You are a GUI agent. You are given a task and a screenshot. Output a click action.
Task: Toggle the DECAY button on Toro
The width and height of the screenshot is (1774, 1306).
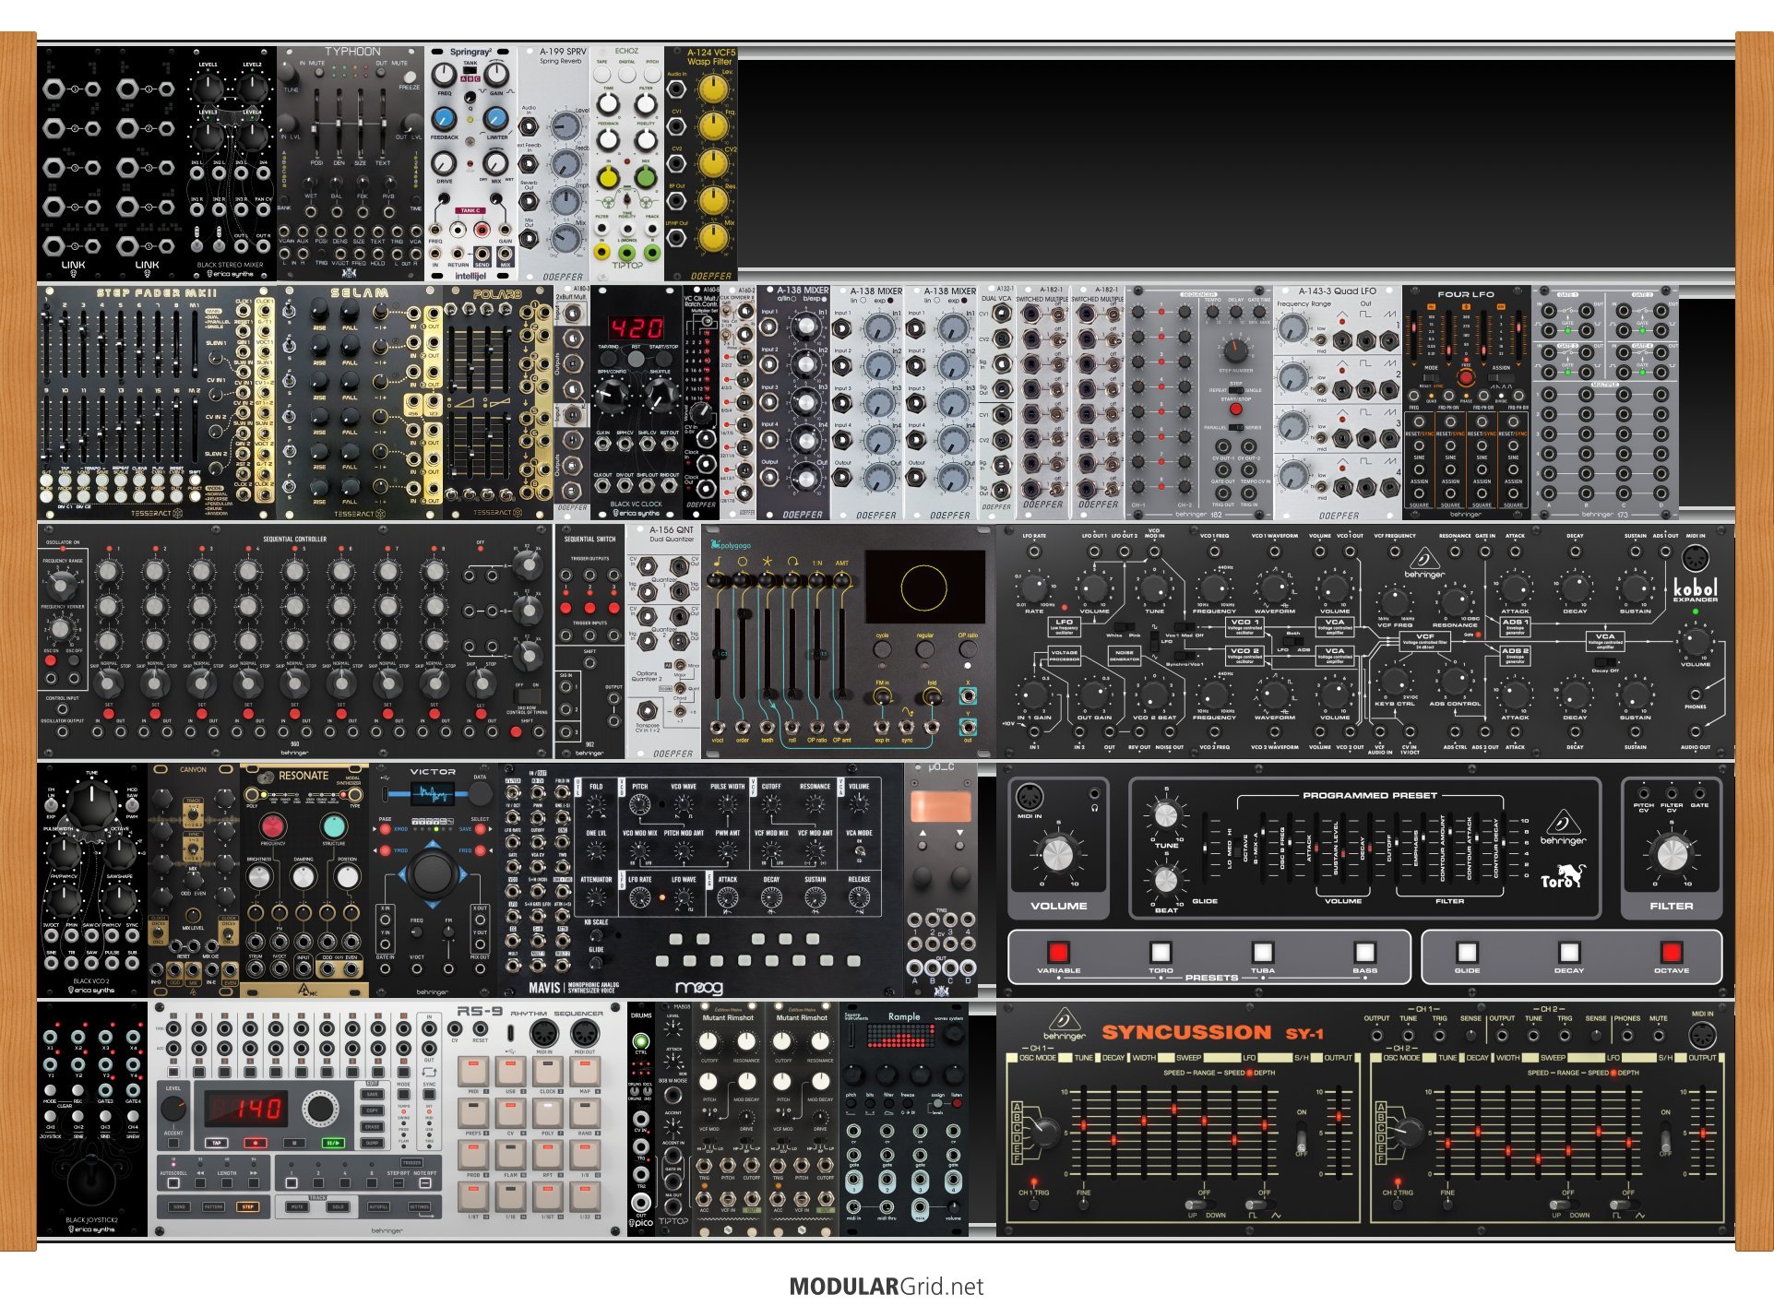pyautogui.click(x=1568, y=951)
